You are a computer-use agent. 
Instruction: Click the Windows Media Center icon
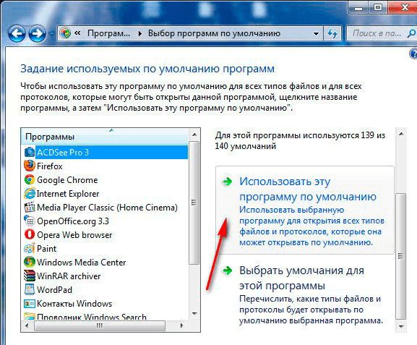[x=30, y=262]
